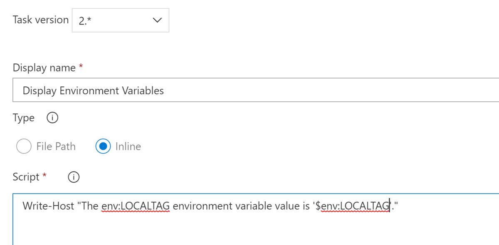Click the Type field label

24,118
